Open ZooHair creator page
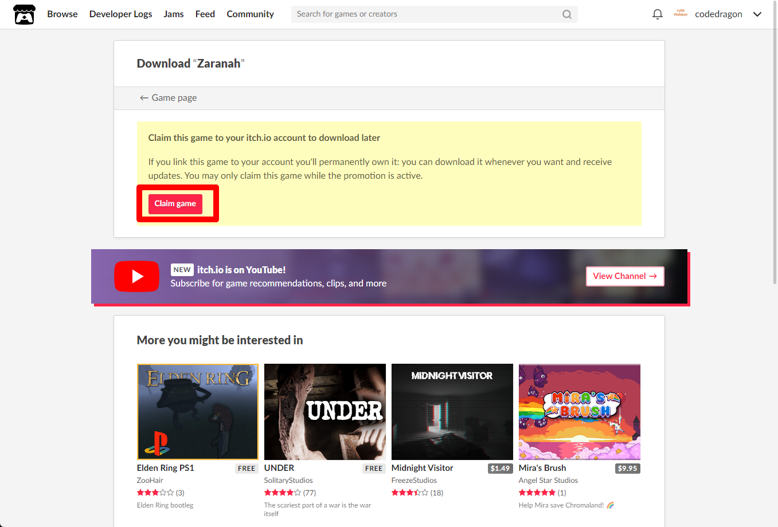The image size is (778, 527). click(150, 481)
